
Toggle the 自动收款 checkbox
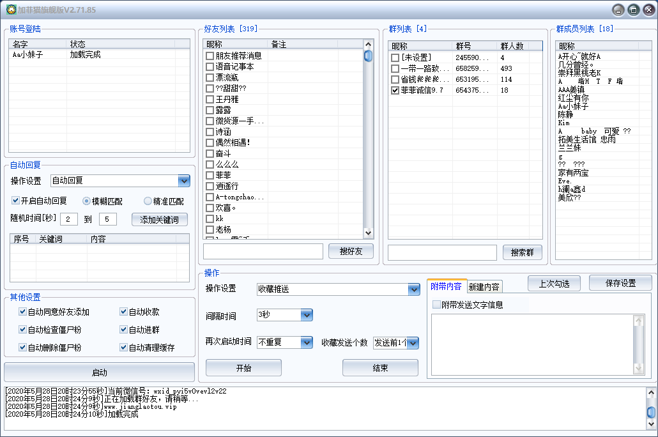[124, 312]
